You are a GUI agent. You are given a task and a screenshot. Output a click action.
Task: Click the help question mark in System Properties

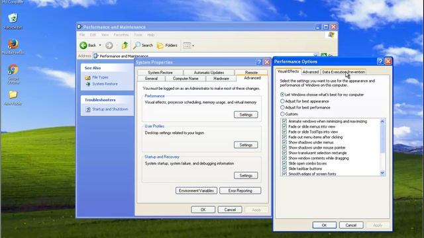pyautogui.click(x=259, y=62)
